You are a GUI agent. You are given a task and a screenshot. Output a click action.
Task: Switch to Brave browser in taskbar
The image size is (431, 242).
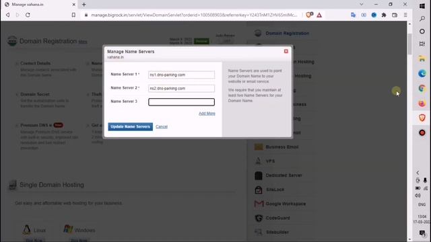pos(422,118)
